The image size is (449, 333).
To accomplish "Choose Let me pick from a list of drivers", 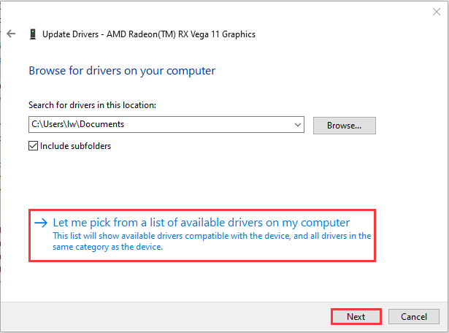I will coord(202,223).
